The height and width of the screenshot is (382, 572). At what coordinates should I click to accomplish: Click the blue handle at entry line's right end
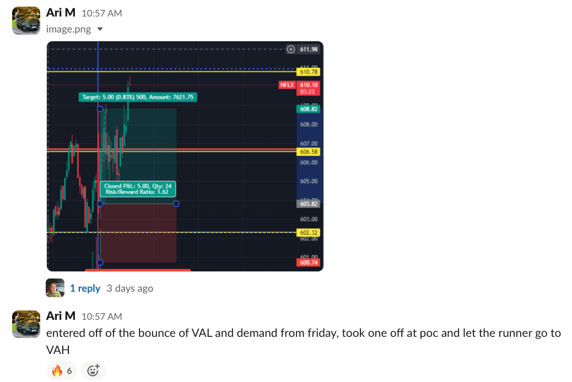pyautogui.click(x=176, y=204)
